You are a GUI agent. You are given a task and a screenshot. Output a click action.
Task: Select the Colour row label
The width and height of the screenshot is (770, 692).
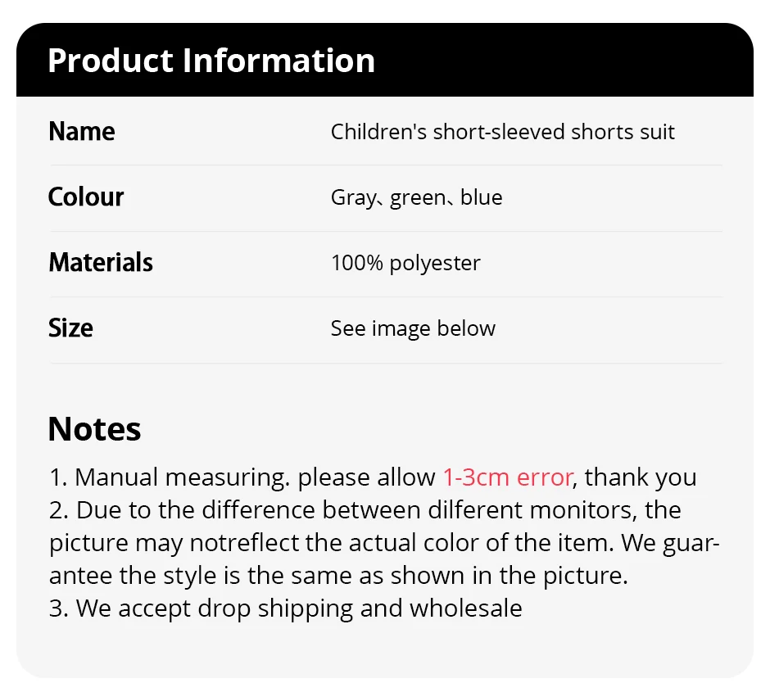(x=86, y=197)
